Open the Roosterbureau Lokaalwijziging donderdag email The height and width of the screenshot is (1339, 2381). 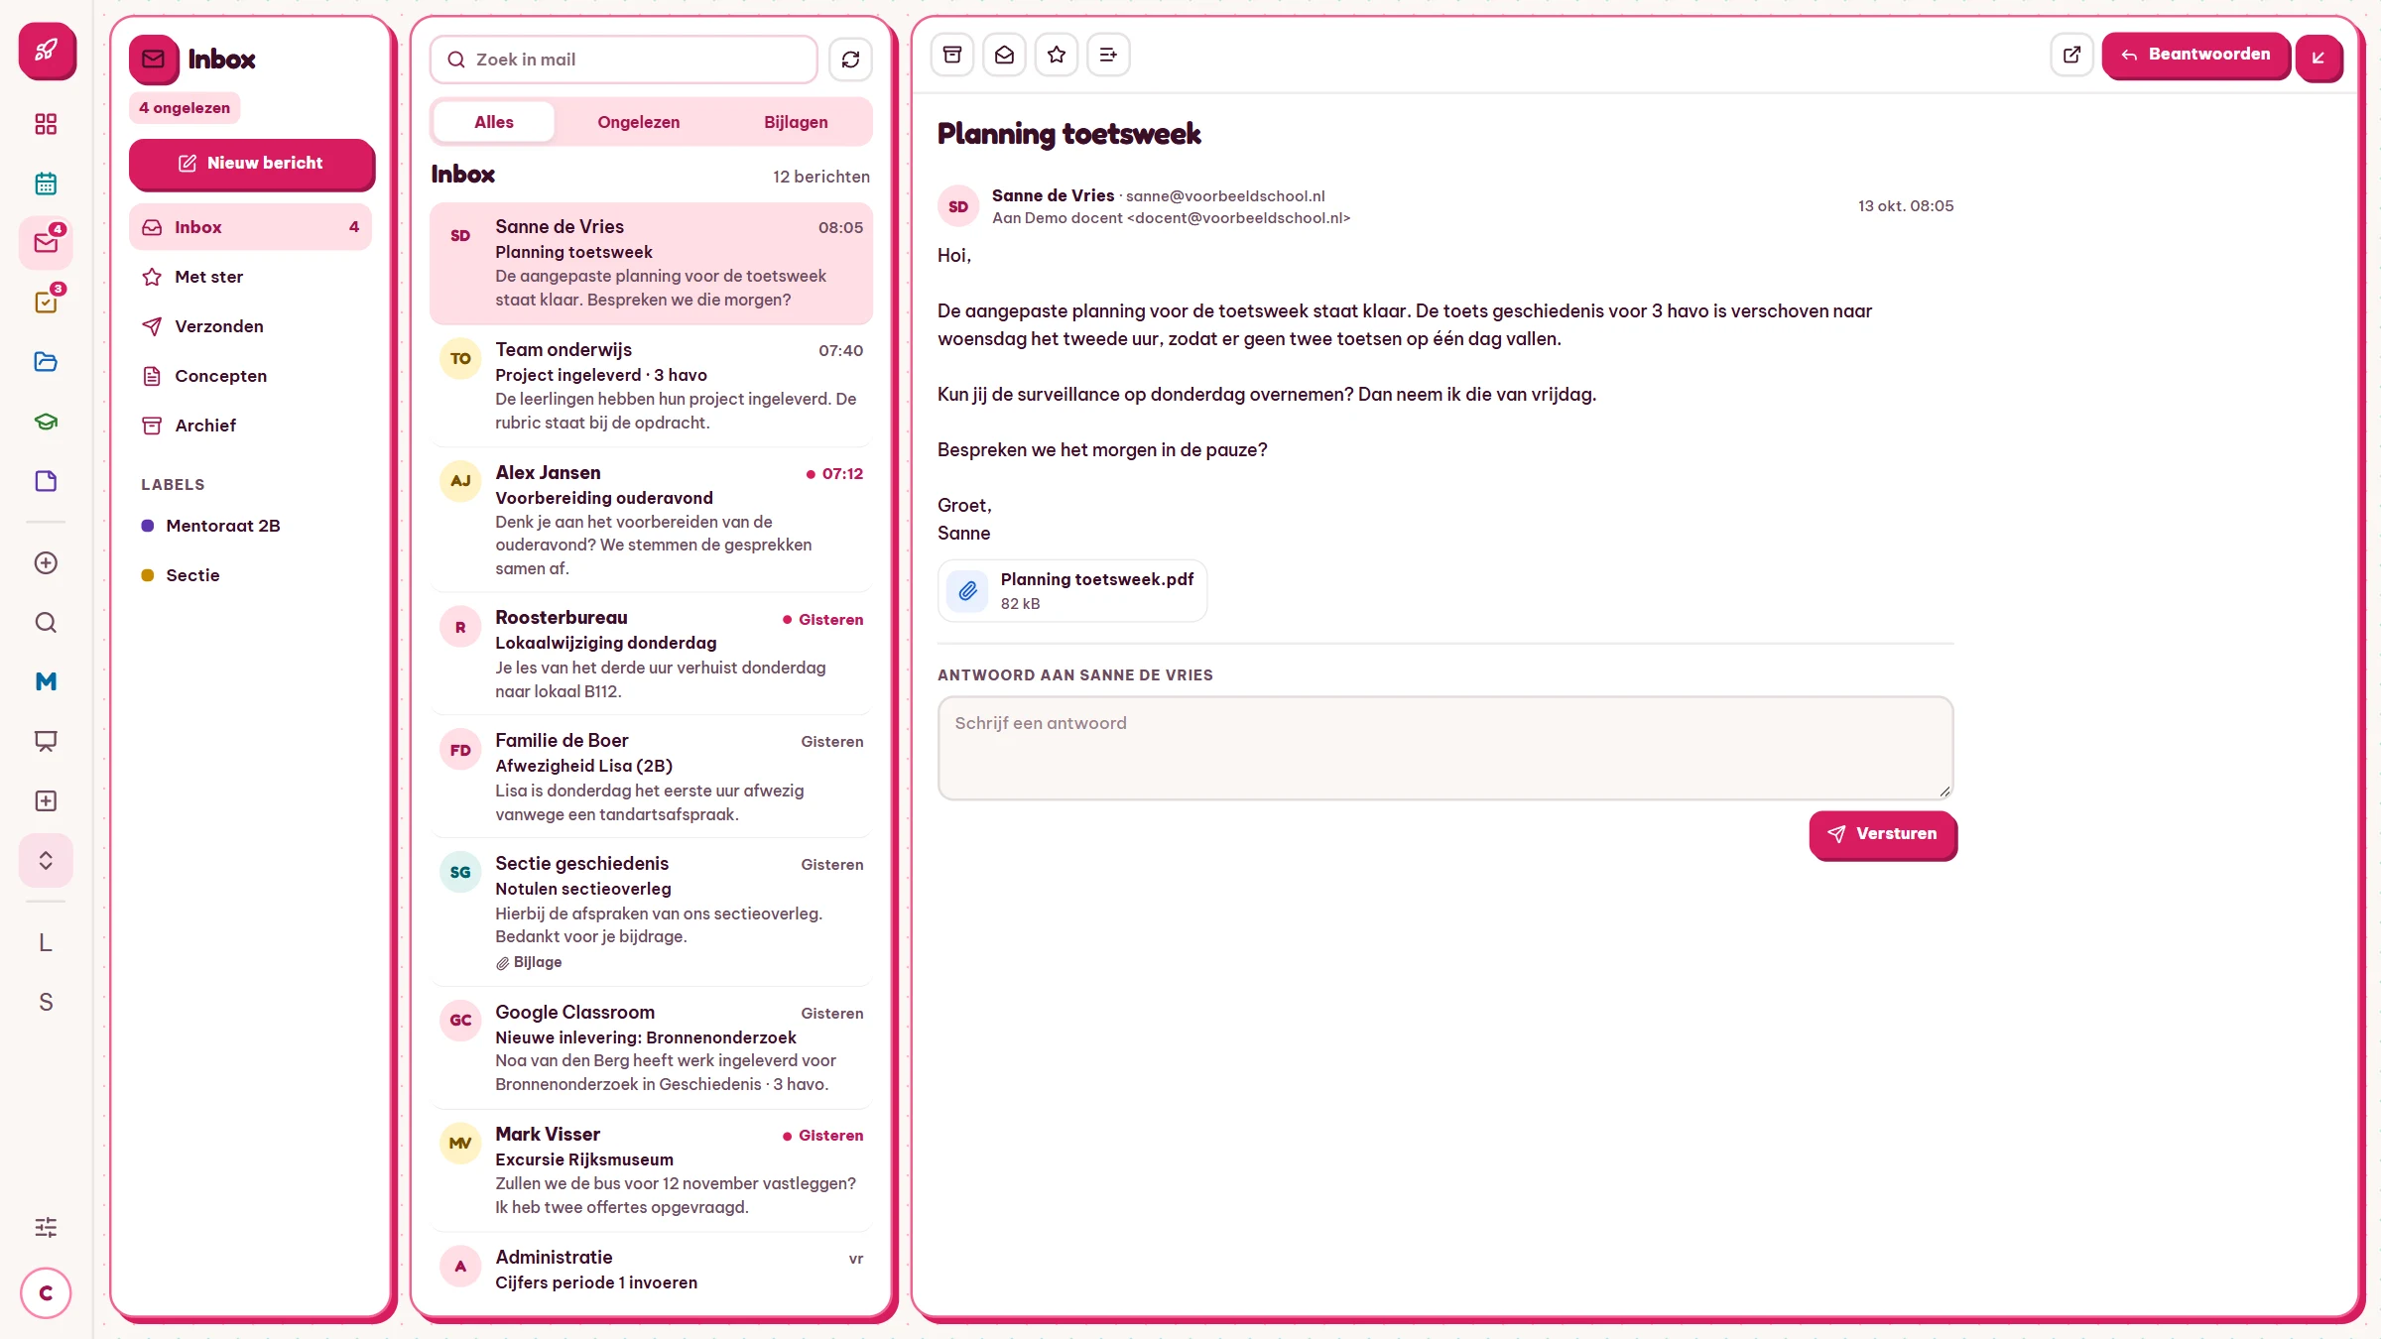651,654
